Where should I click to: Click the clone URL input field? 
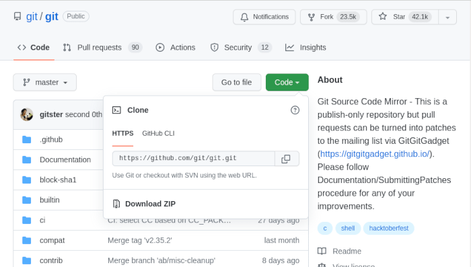point(194,158)
